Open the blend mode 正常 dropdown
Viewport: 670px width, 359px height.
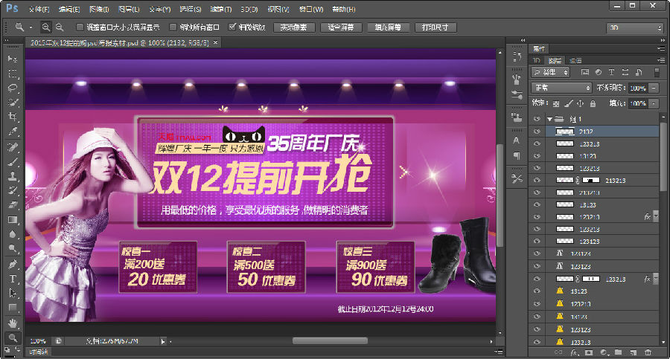[561, 88]
